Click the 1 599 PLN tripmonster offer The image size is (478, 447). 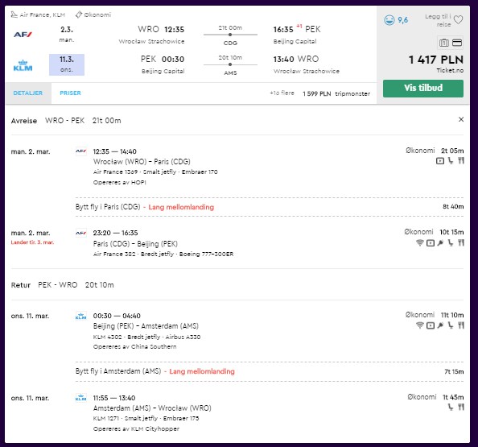click(336, 93)
